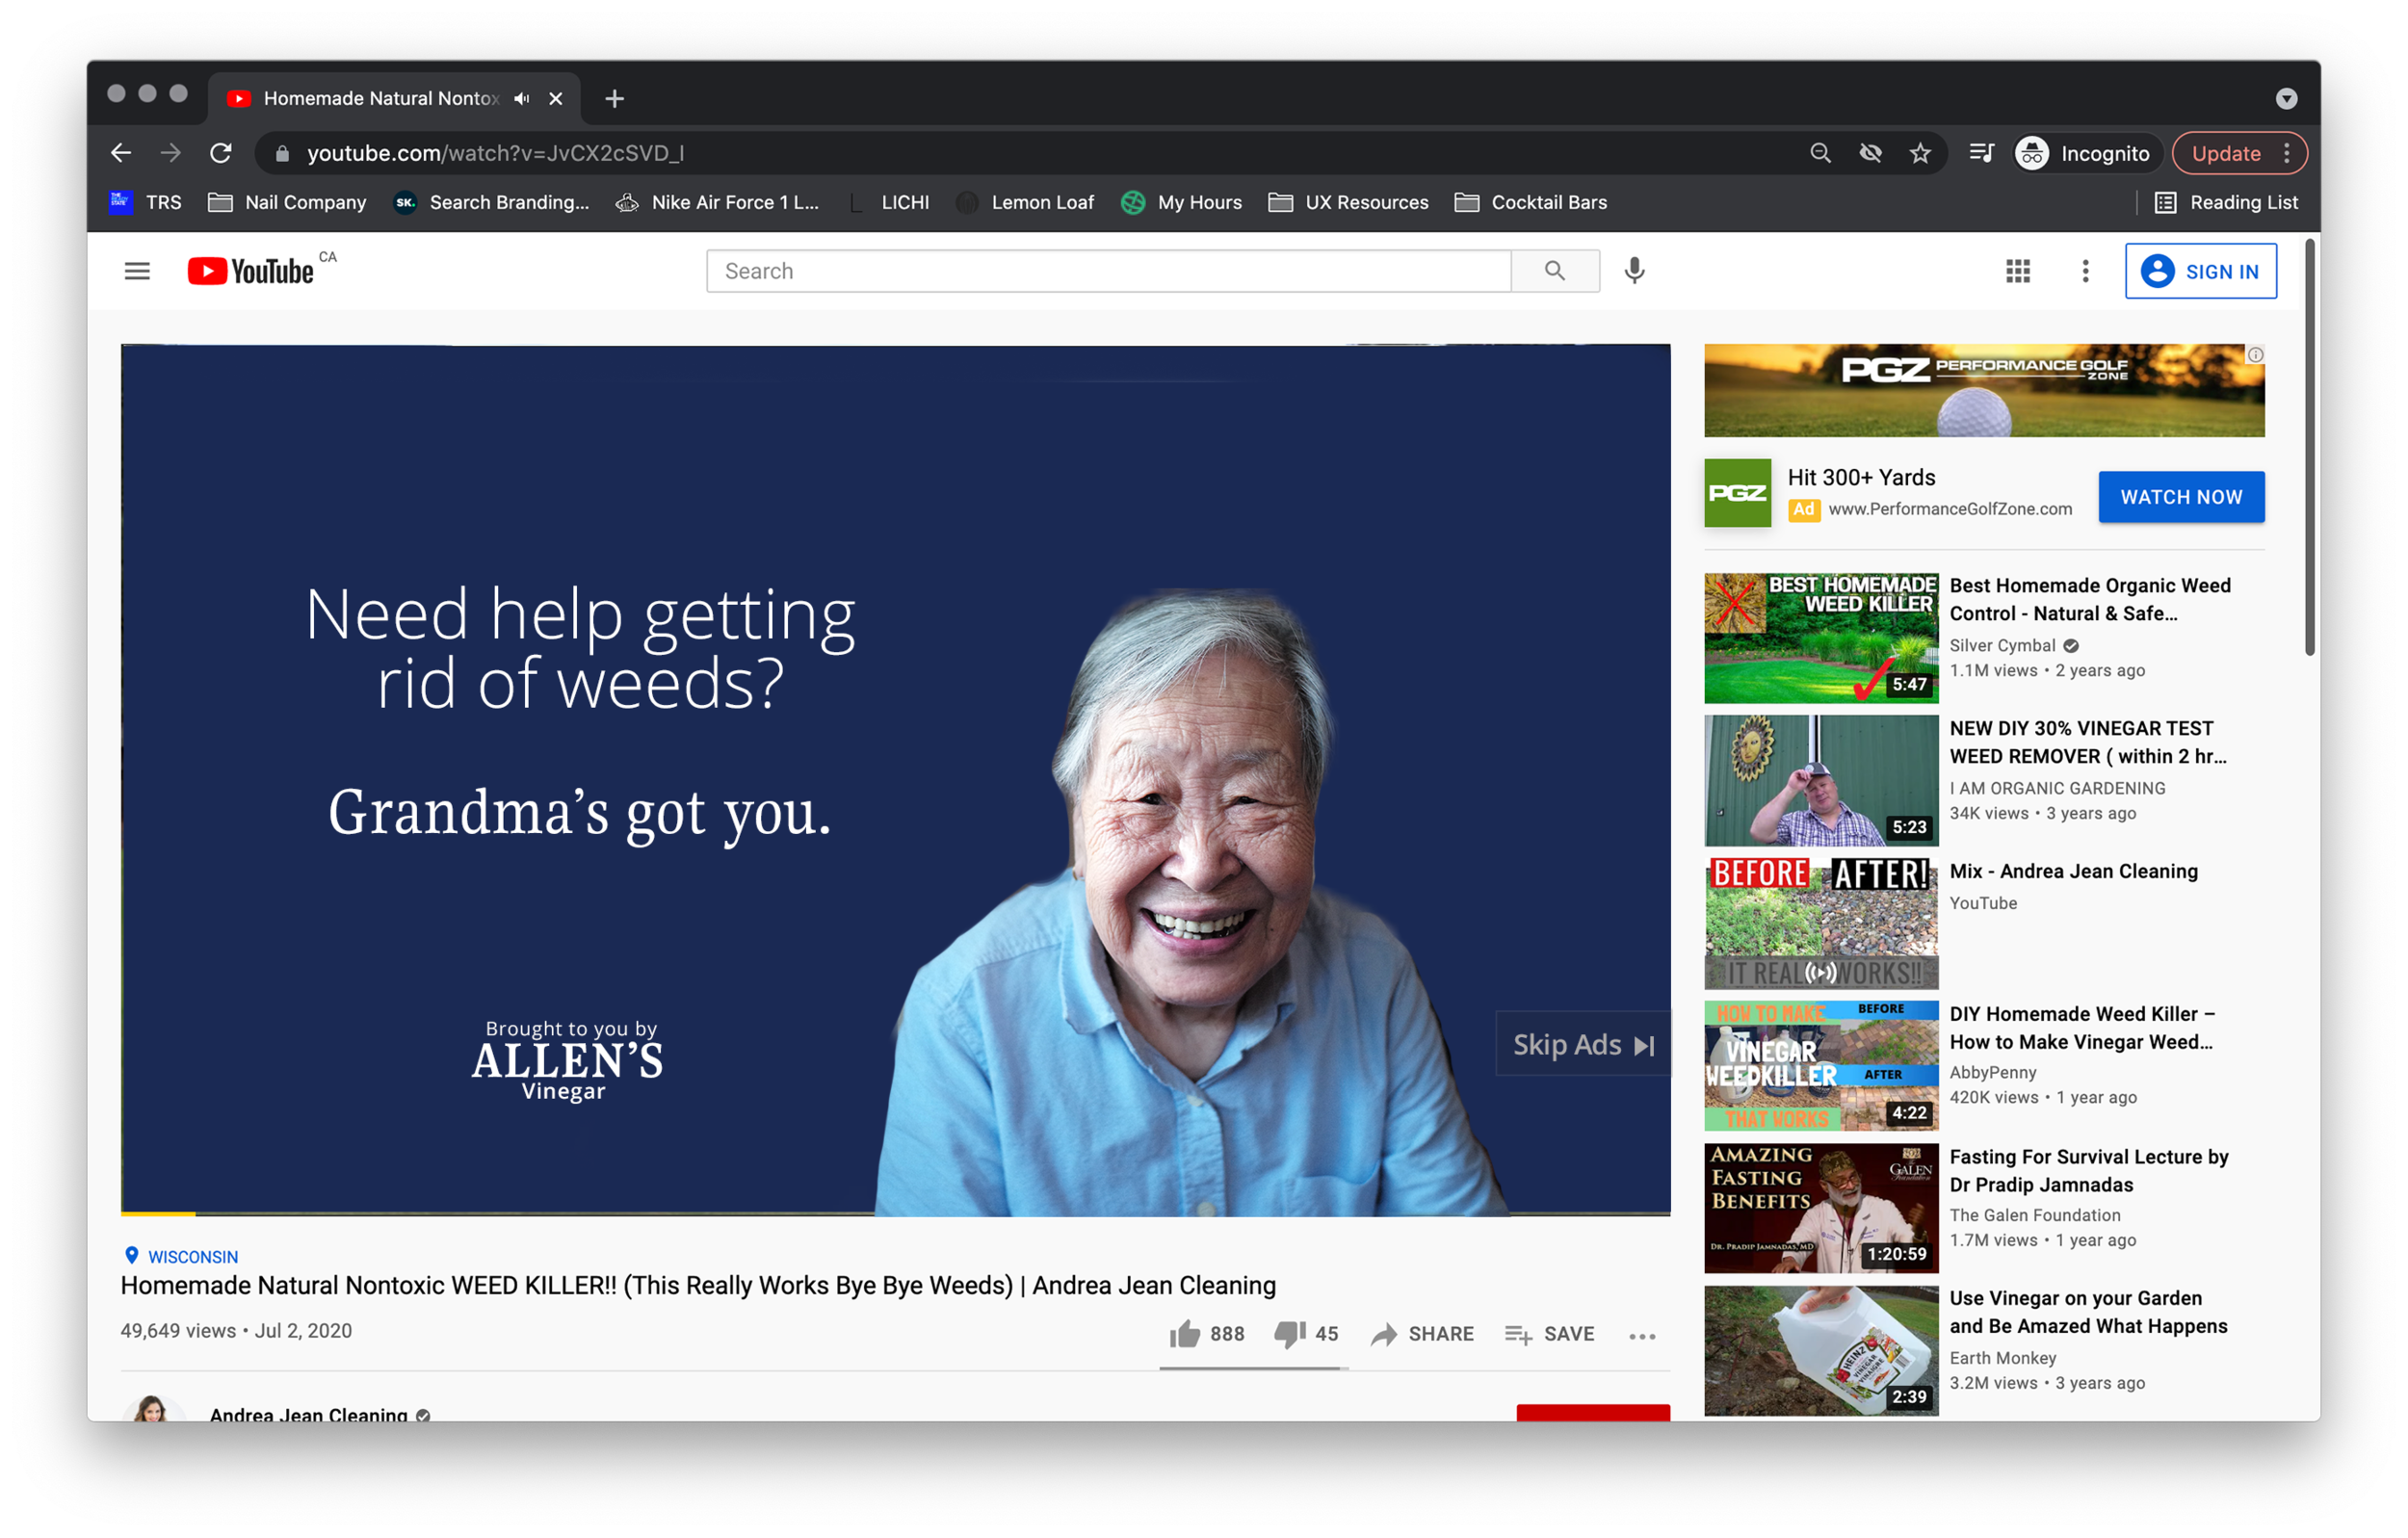The image size is (2408, 1538).
Task: Click the voice search microphone icon
Action: tap(1634, 271)
